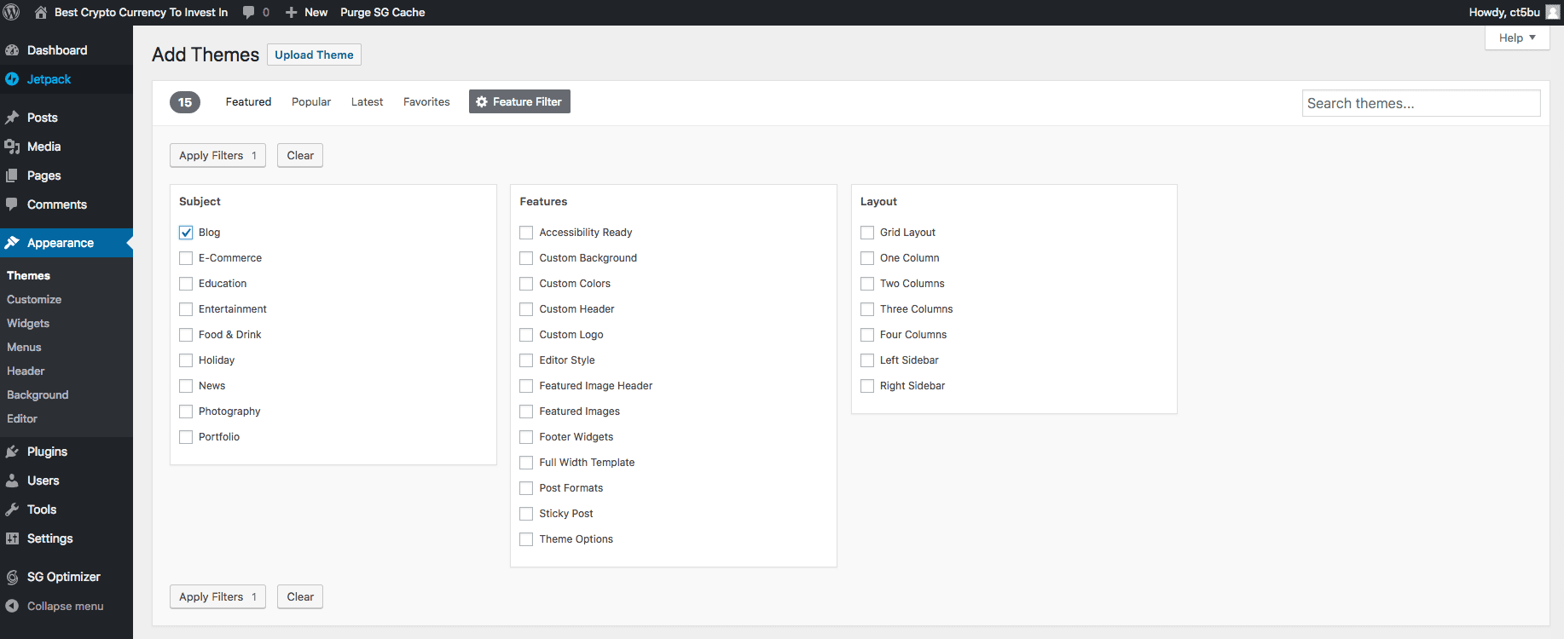1564x639 pixels.
Task: Tick the Photography checkbox
Action: [186, 412]
